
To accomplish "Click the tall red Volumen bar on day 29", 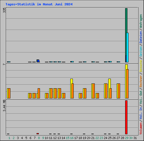I will 126,117.
